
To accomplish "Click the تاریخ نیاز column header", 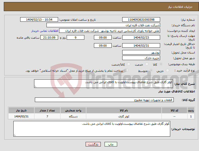I will [x=21, y=110].
